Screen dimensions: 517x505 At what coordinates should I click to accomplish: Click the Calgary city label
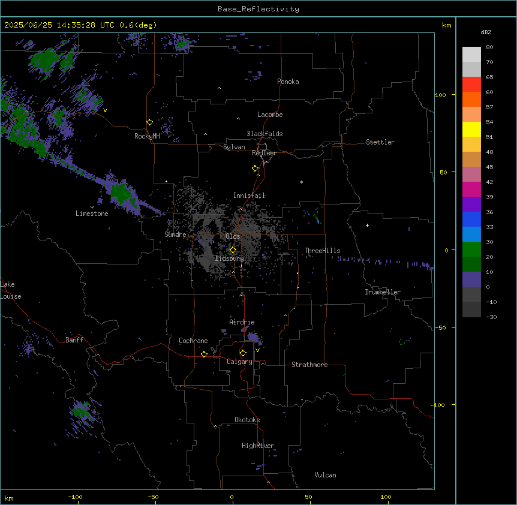tap(239, 362)
